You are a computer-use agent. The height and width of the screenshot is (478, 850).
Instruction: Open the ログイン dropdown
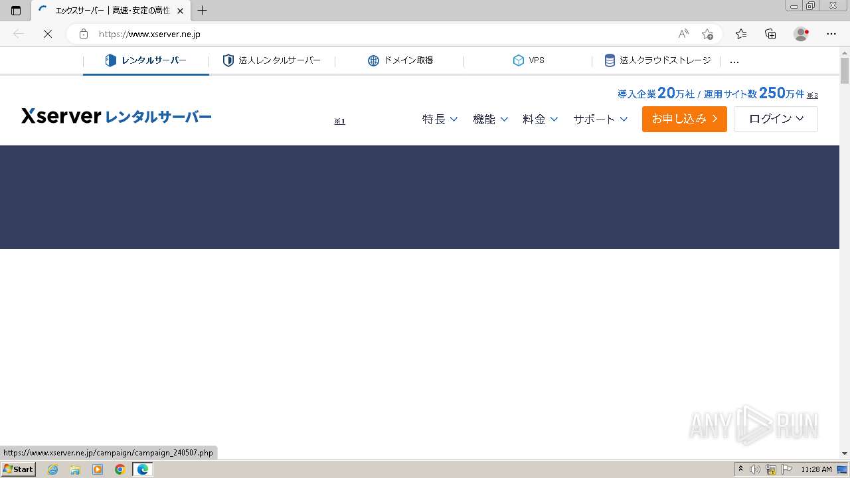coord(776,119)
